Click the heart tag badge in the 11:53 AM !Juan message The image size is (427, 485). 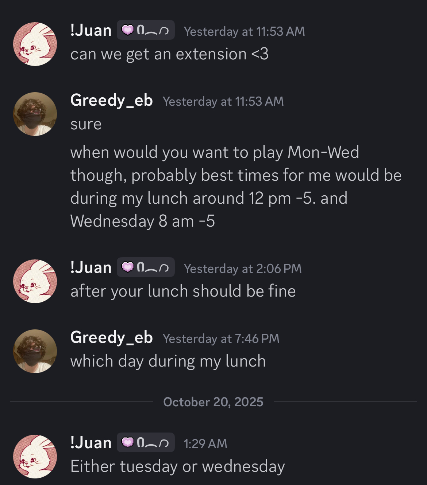coord(146,30)
